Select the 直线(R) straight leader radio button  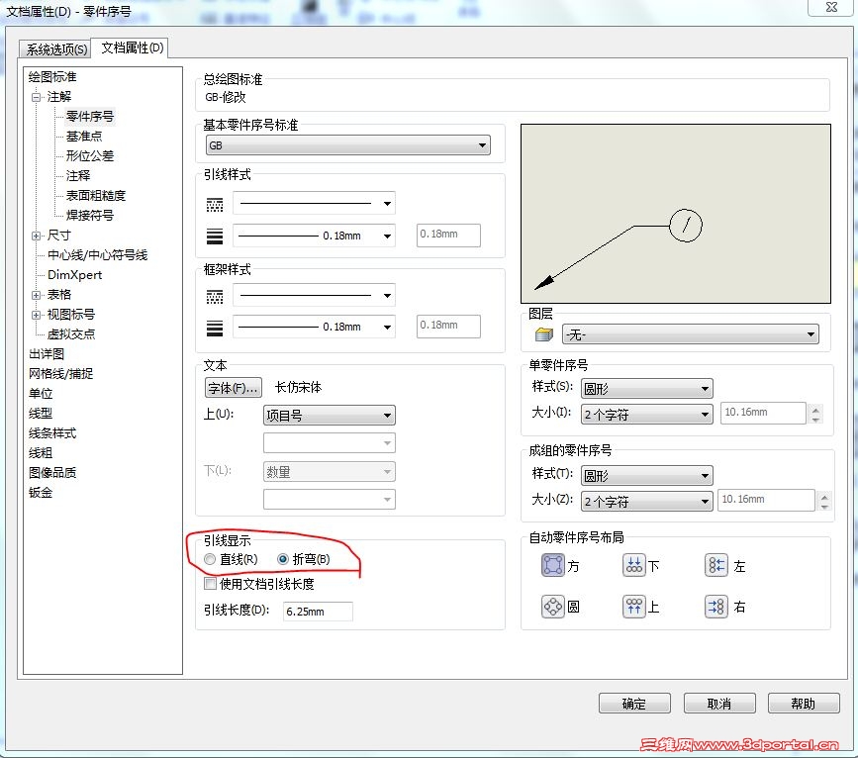click(209, 559)
